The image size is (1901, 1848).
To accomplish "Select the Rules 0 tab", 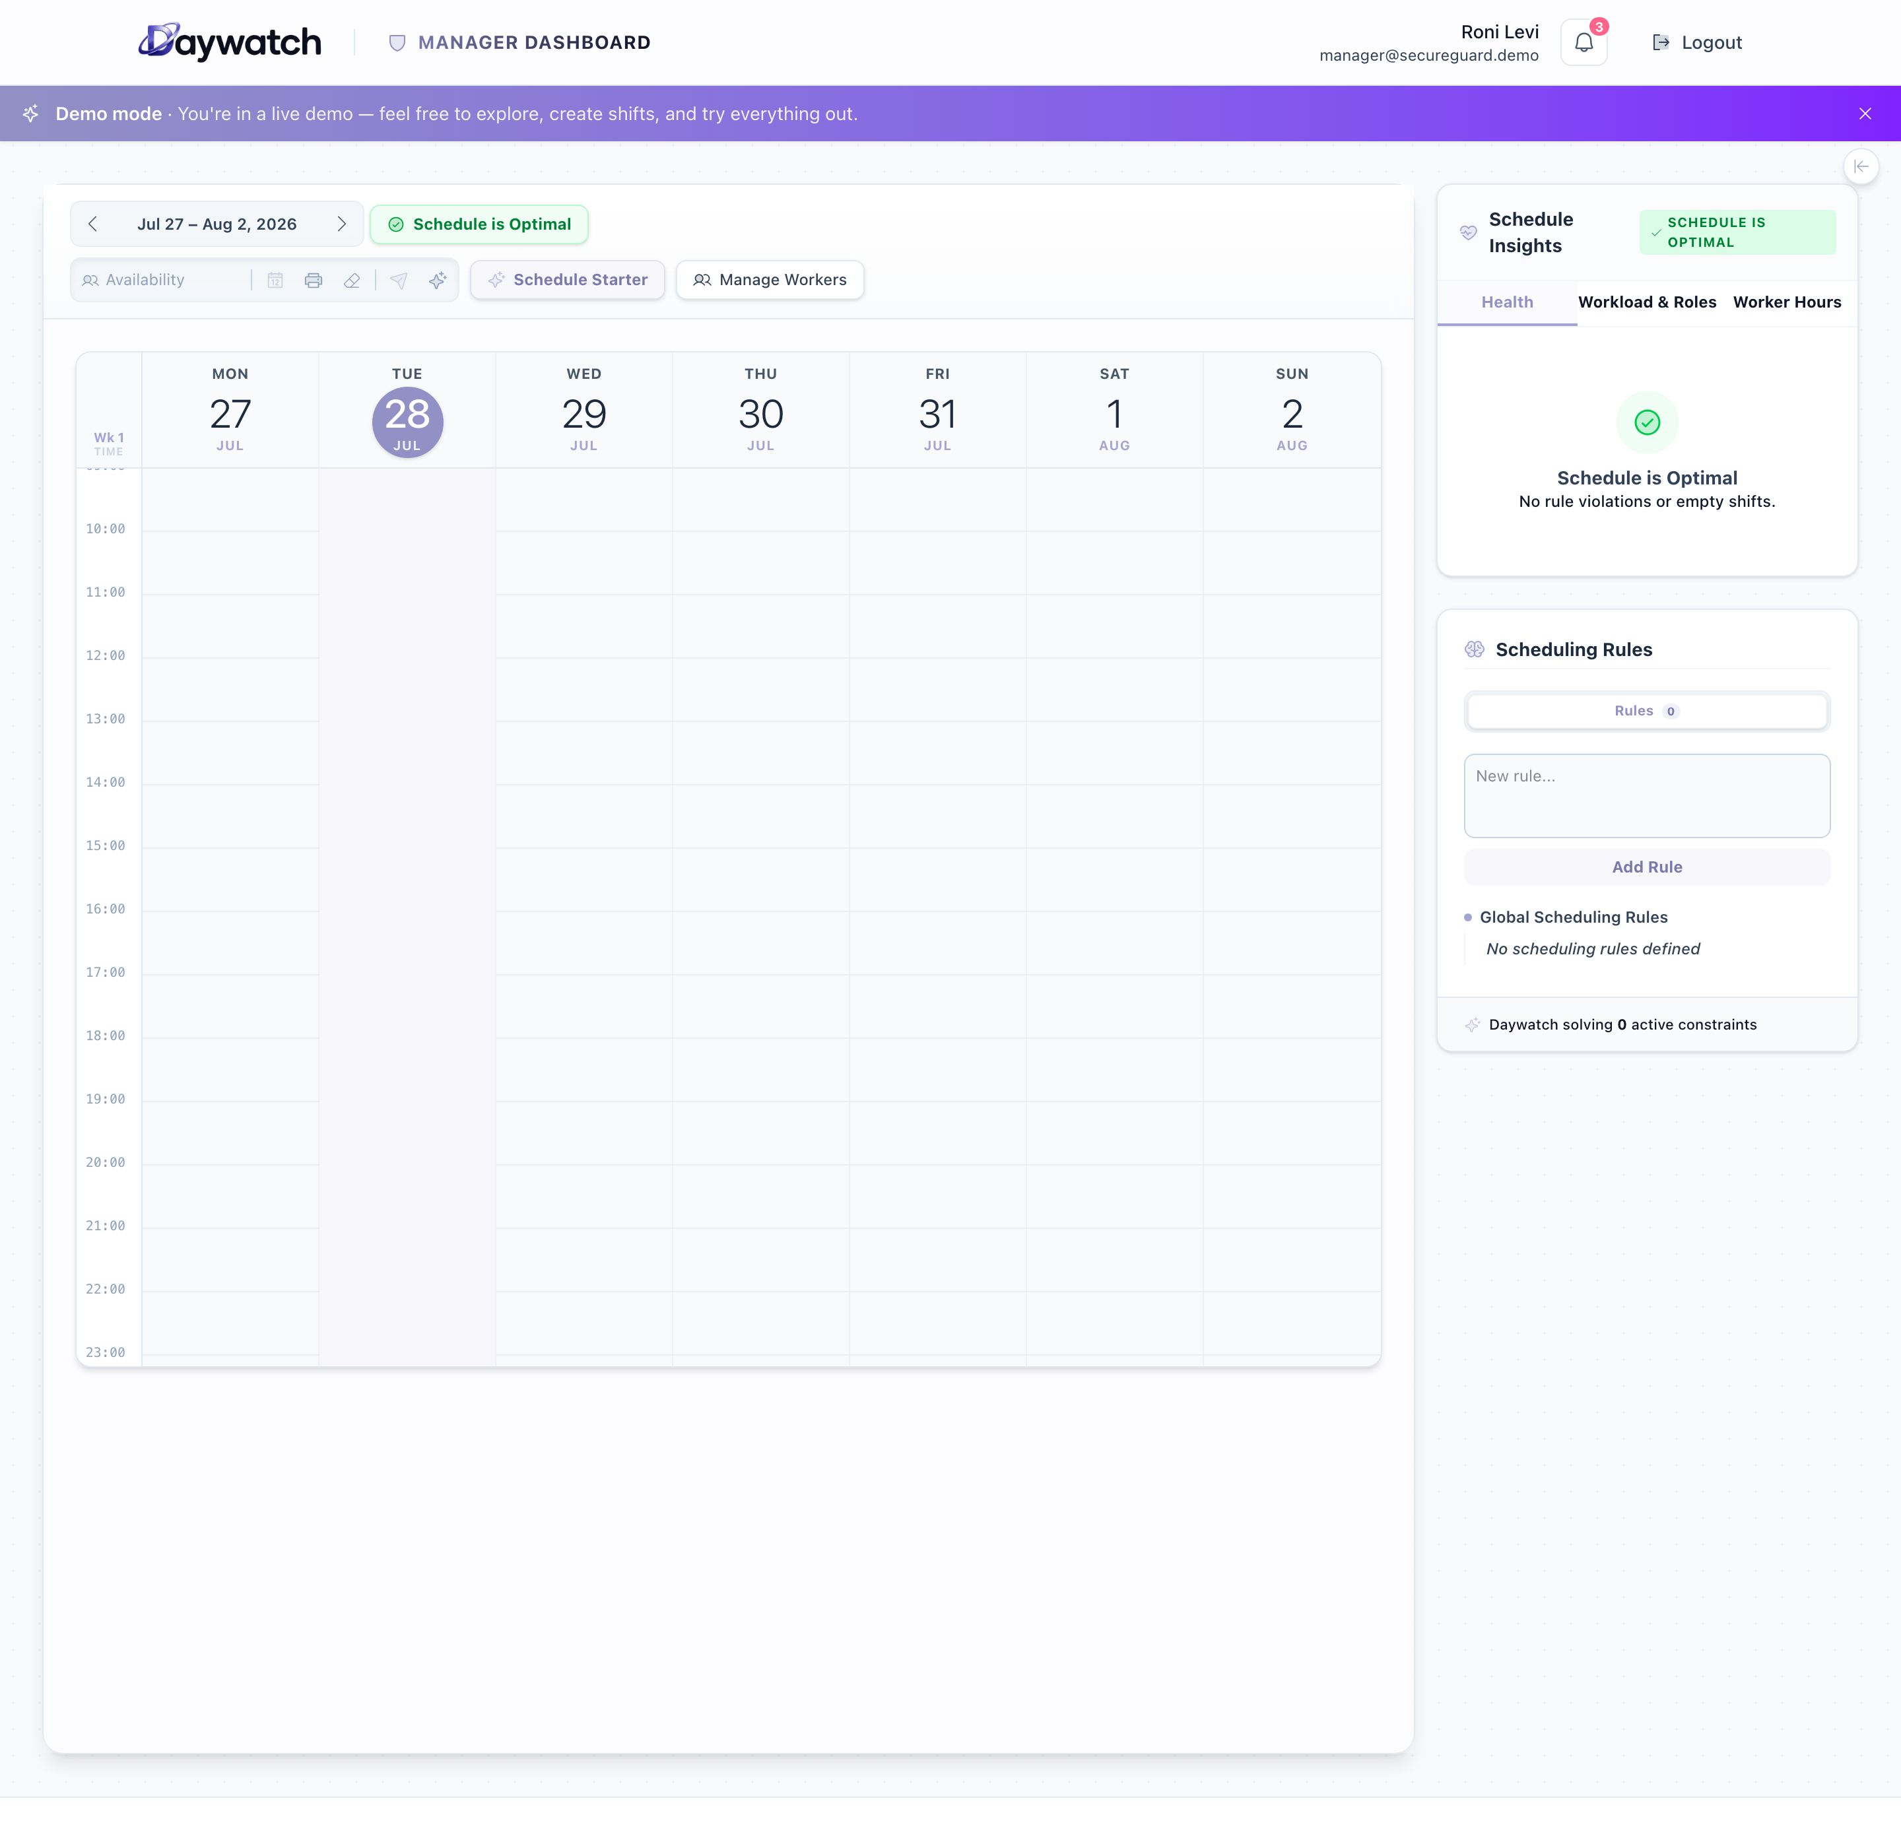I will 1647,711.
